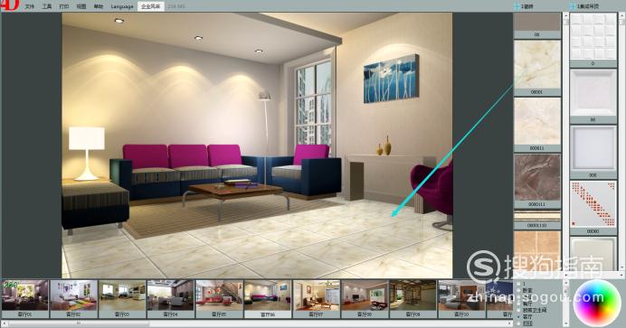Screen dimensions: 626x328
Task: Select the pale pink marble tile 000011
Action: (x=537, y=121)
